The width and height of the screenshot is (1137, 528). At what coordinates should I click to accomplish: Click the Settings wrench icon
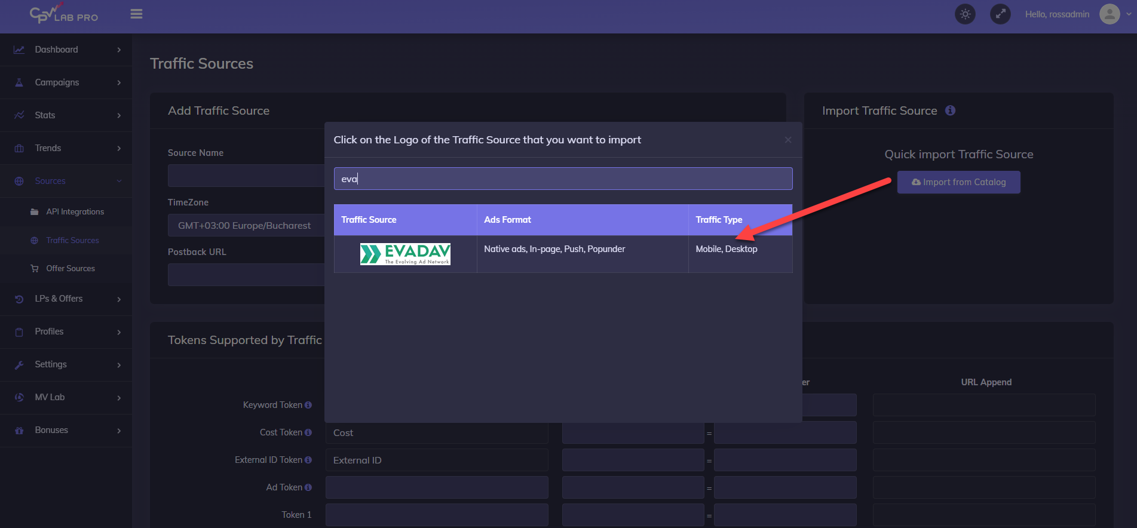(19, 364)
